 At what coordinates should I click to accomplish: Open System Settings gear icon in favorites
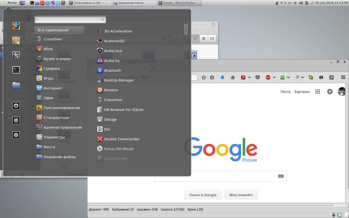click(16, 55)
